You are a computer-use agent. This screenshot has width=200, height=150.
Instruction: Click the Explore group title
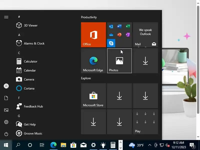click(x=86, y=78)
